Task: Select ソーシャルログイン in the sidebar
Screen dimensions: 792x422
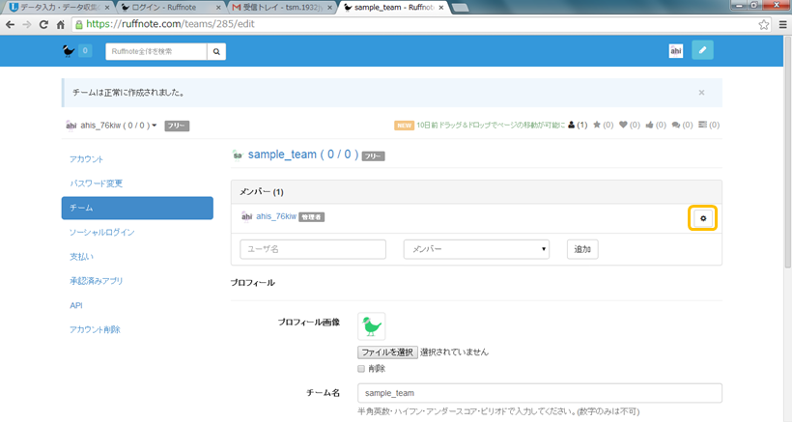Action: pyautogui.click(x=102, y=232)
